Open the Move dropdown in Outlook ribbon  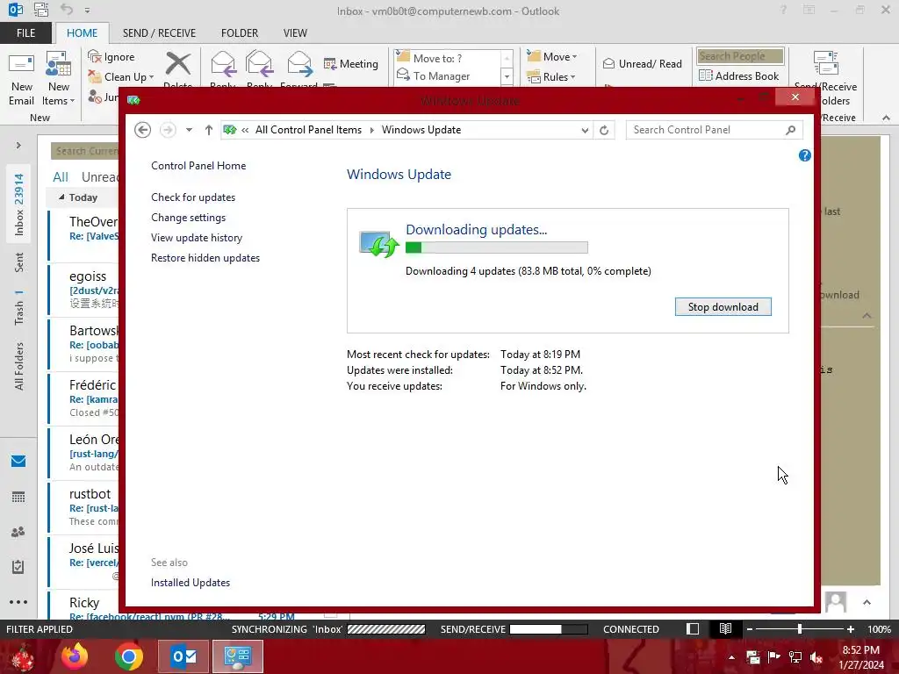pyautogui.click(x=552, y=56)
